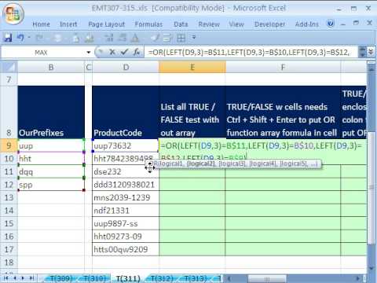
Task: Click logical2 in the OR function tooltip
Action: [x=201, y=164]
